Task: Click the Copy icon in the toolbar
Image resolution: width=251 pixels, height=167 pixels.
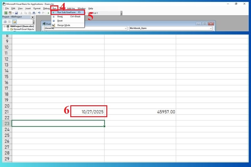Action: [25, 13]
